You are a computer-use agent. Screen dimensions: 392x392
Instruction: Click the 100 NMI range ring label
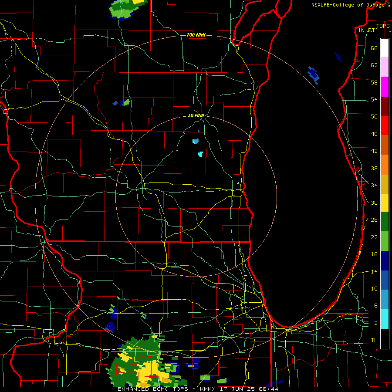pyautogui.click(x=196, y=35)
